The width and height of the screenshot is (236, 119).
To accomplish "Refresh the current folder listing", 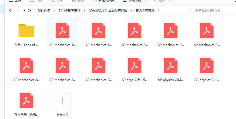I will pyautogui.click(x=30, y=10).
